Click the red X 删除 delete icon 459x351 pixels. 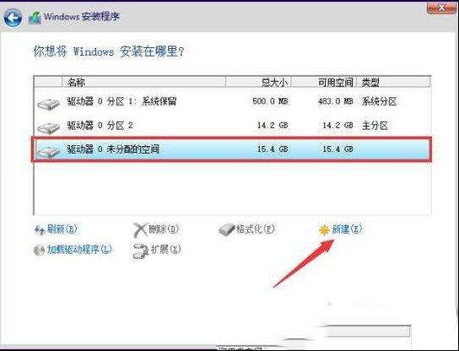coord(140,229)
